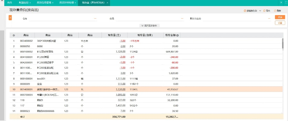
Task: Click the outlined white button below 查询
Action: point(280,23)
